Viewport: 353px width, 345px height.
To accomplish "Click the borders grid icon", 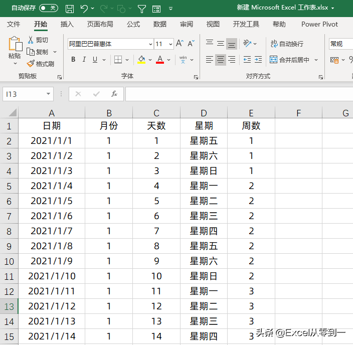I will pos(118,60).
